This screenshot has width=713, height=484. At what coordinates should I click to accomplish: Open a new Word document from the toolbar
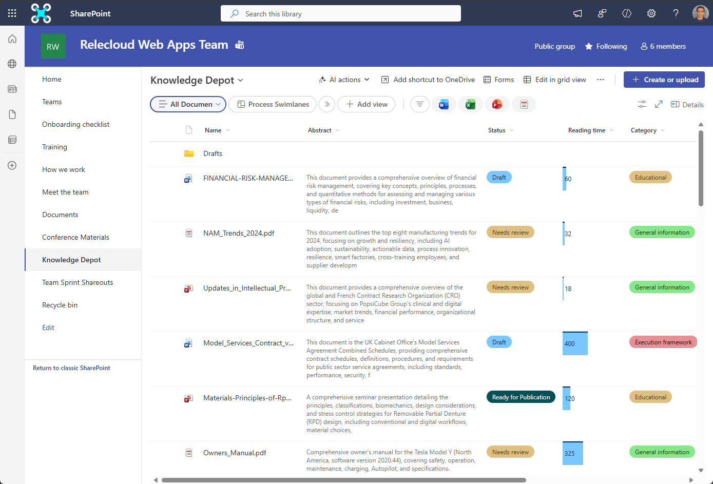tap(444, 104)
